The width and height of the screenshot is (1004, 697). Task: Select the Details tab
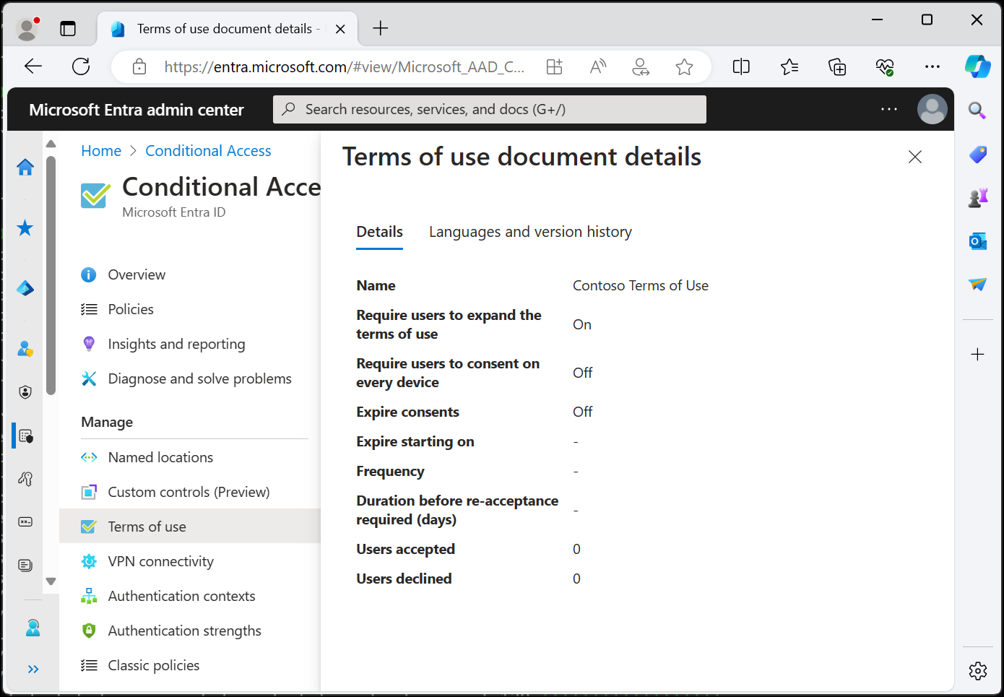click(379, 231)
